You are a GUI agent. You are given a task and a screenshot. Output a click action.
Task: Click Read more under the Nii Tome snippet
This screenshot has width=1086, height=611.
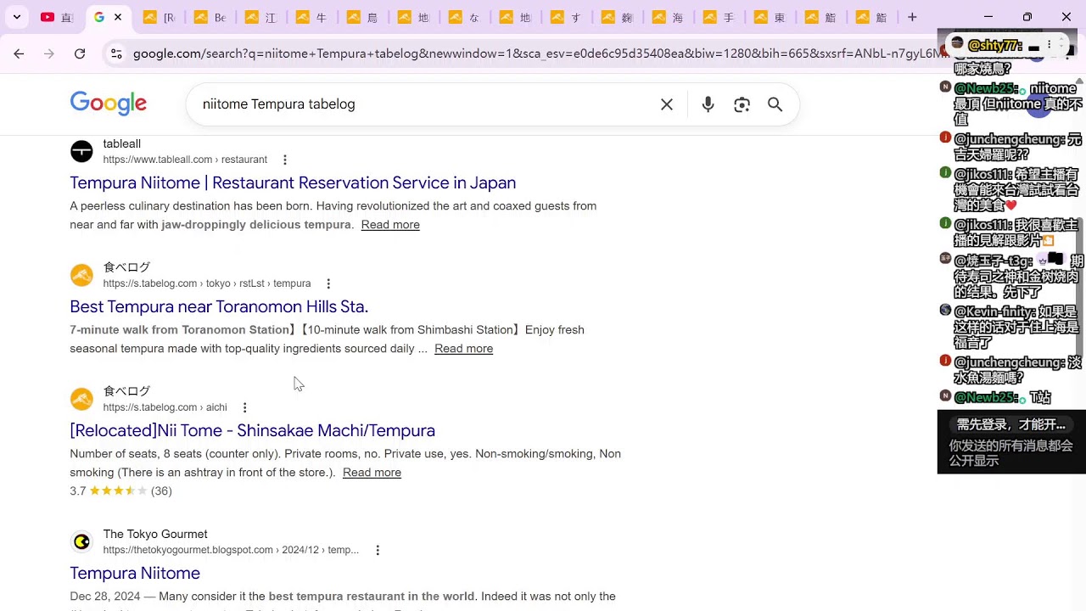372,473
